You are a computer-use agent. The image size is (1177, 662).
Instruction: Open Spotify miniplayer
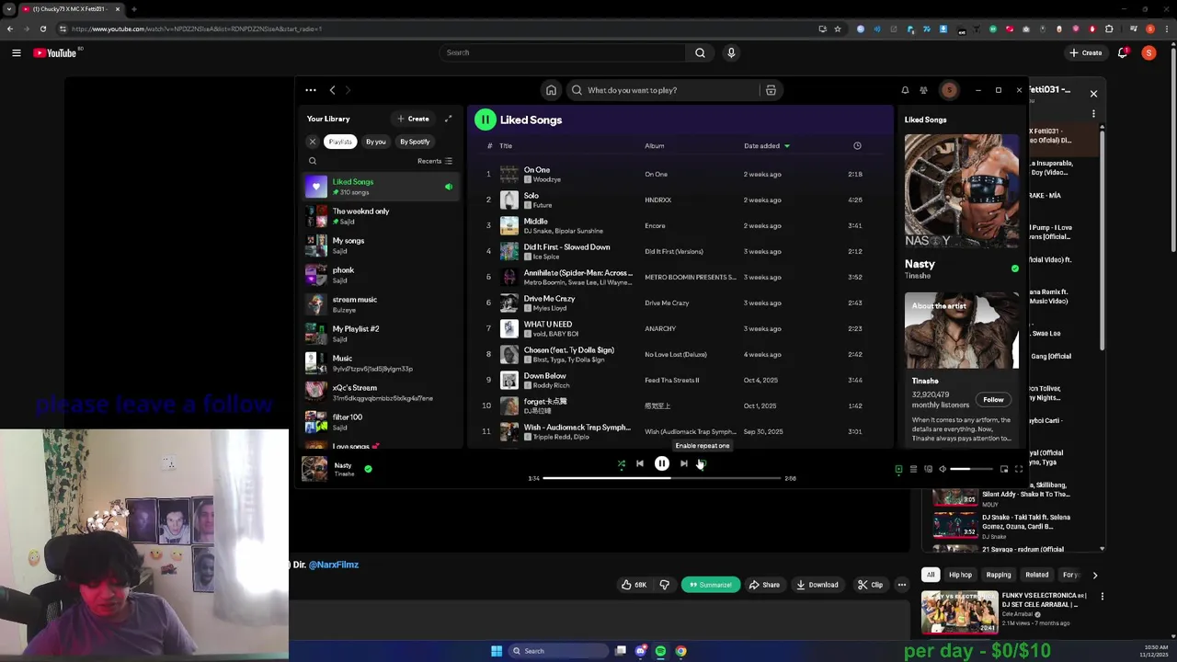[x=1004, y=469]
